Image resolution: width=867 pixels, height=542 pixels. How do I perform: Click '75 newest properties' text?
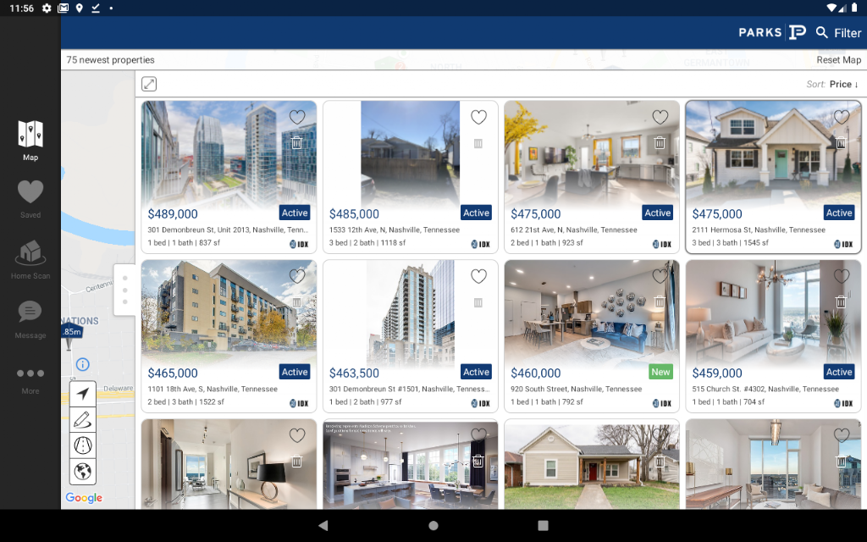point(111,60)
